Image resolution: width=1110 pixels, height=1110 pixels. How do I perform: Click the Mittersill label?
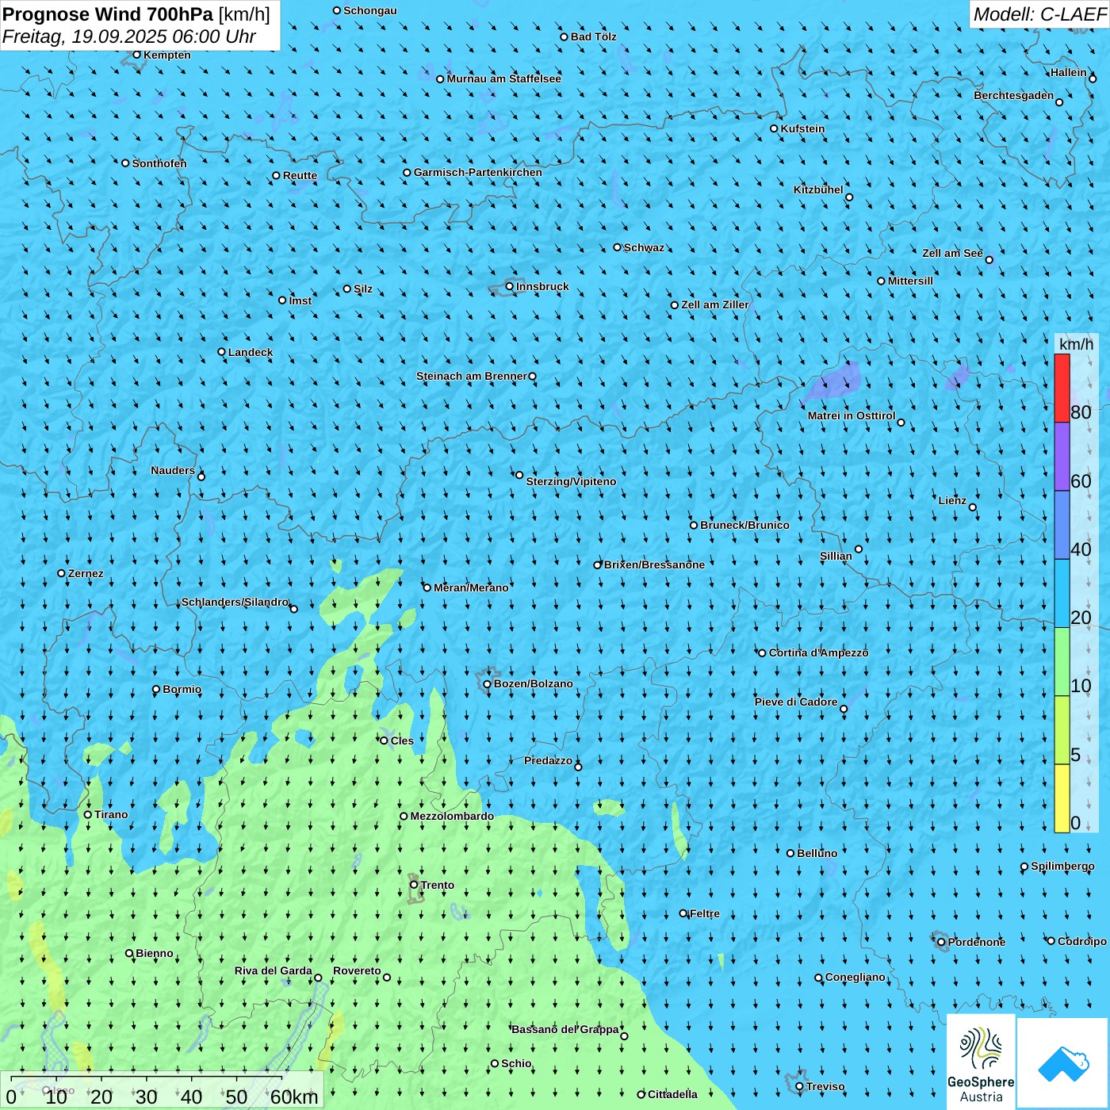click(910, 281)
